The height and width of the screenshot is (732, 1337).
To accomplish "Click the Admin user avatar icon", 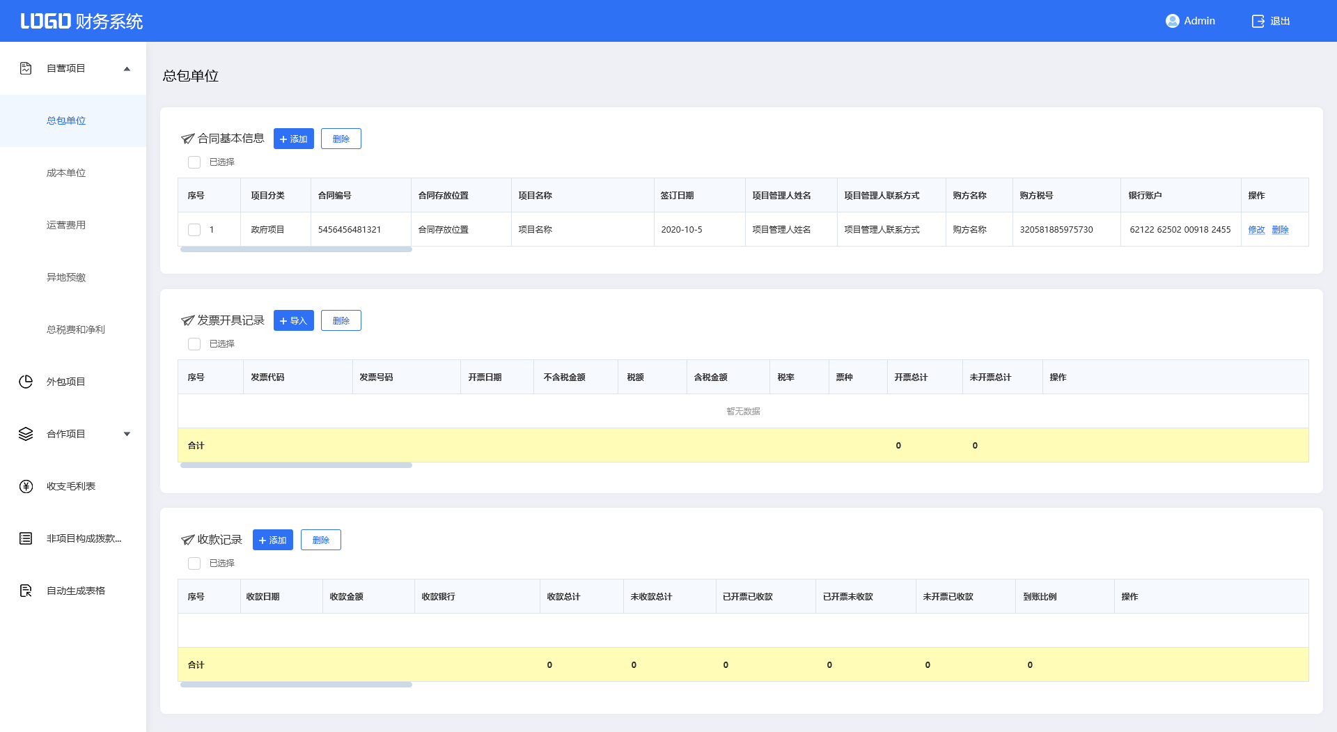I will (x=1172, y=21).
